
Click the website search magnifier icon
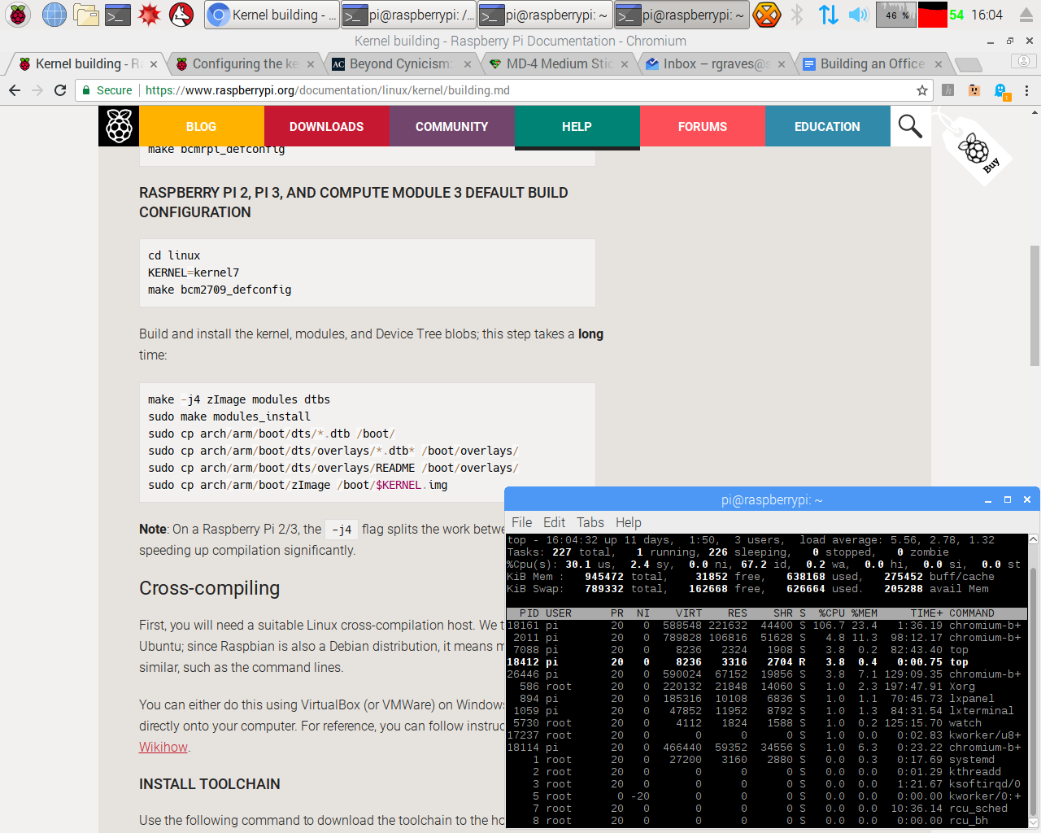[910, 126]
